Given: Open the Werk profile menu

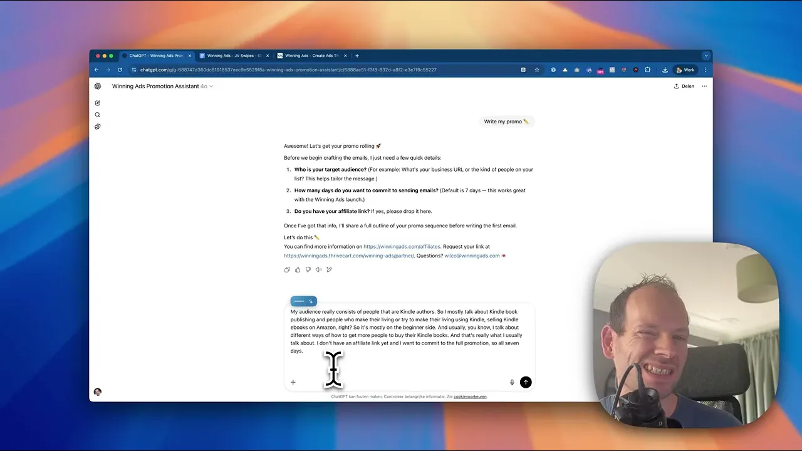Looking at the screenshot, I should (x=685, y=70).
